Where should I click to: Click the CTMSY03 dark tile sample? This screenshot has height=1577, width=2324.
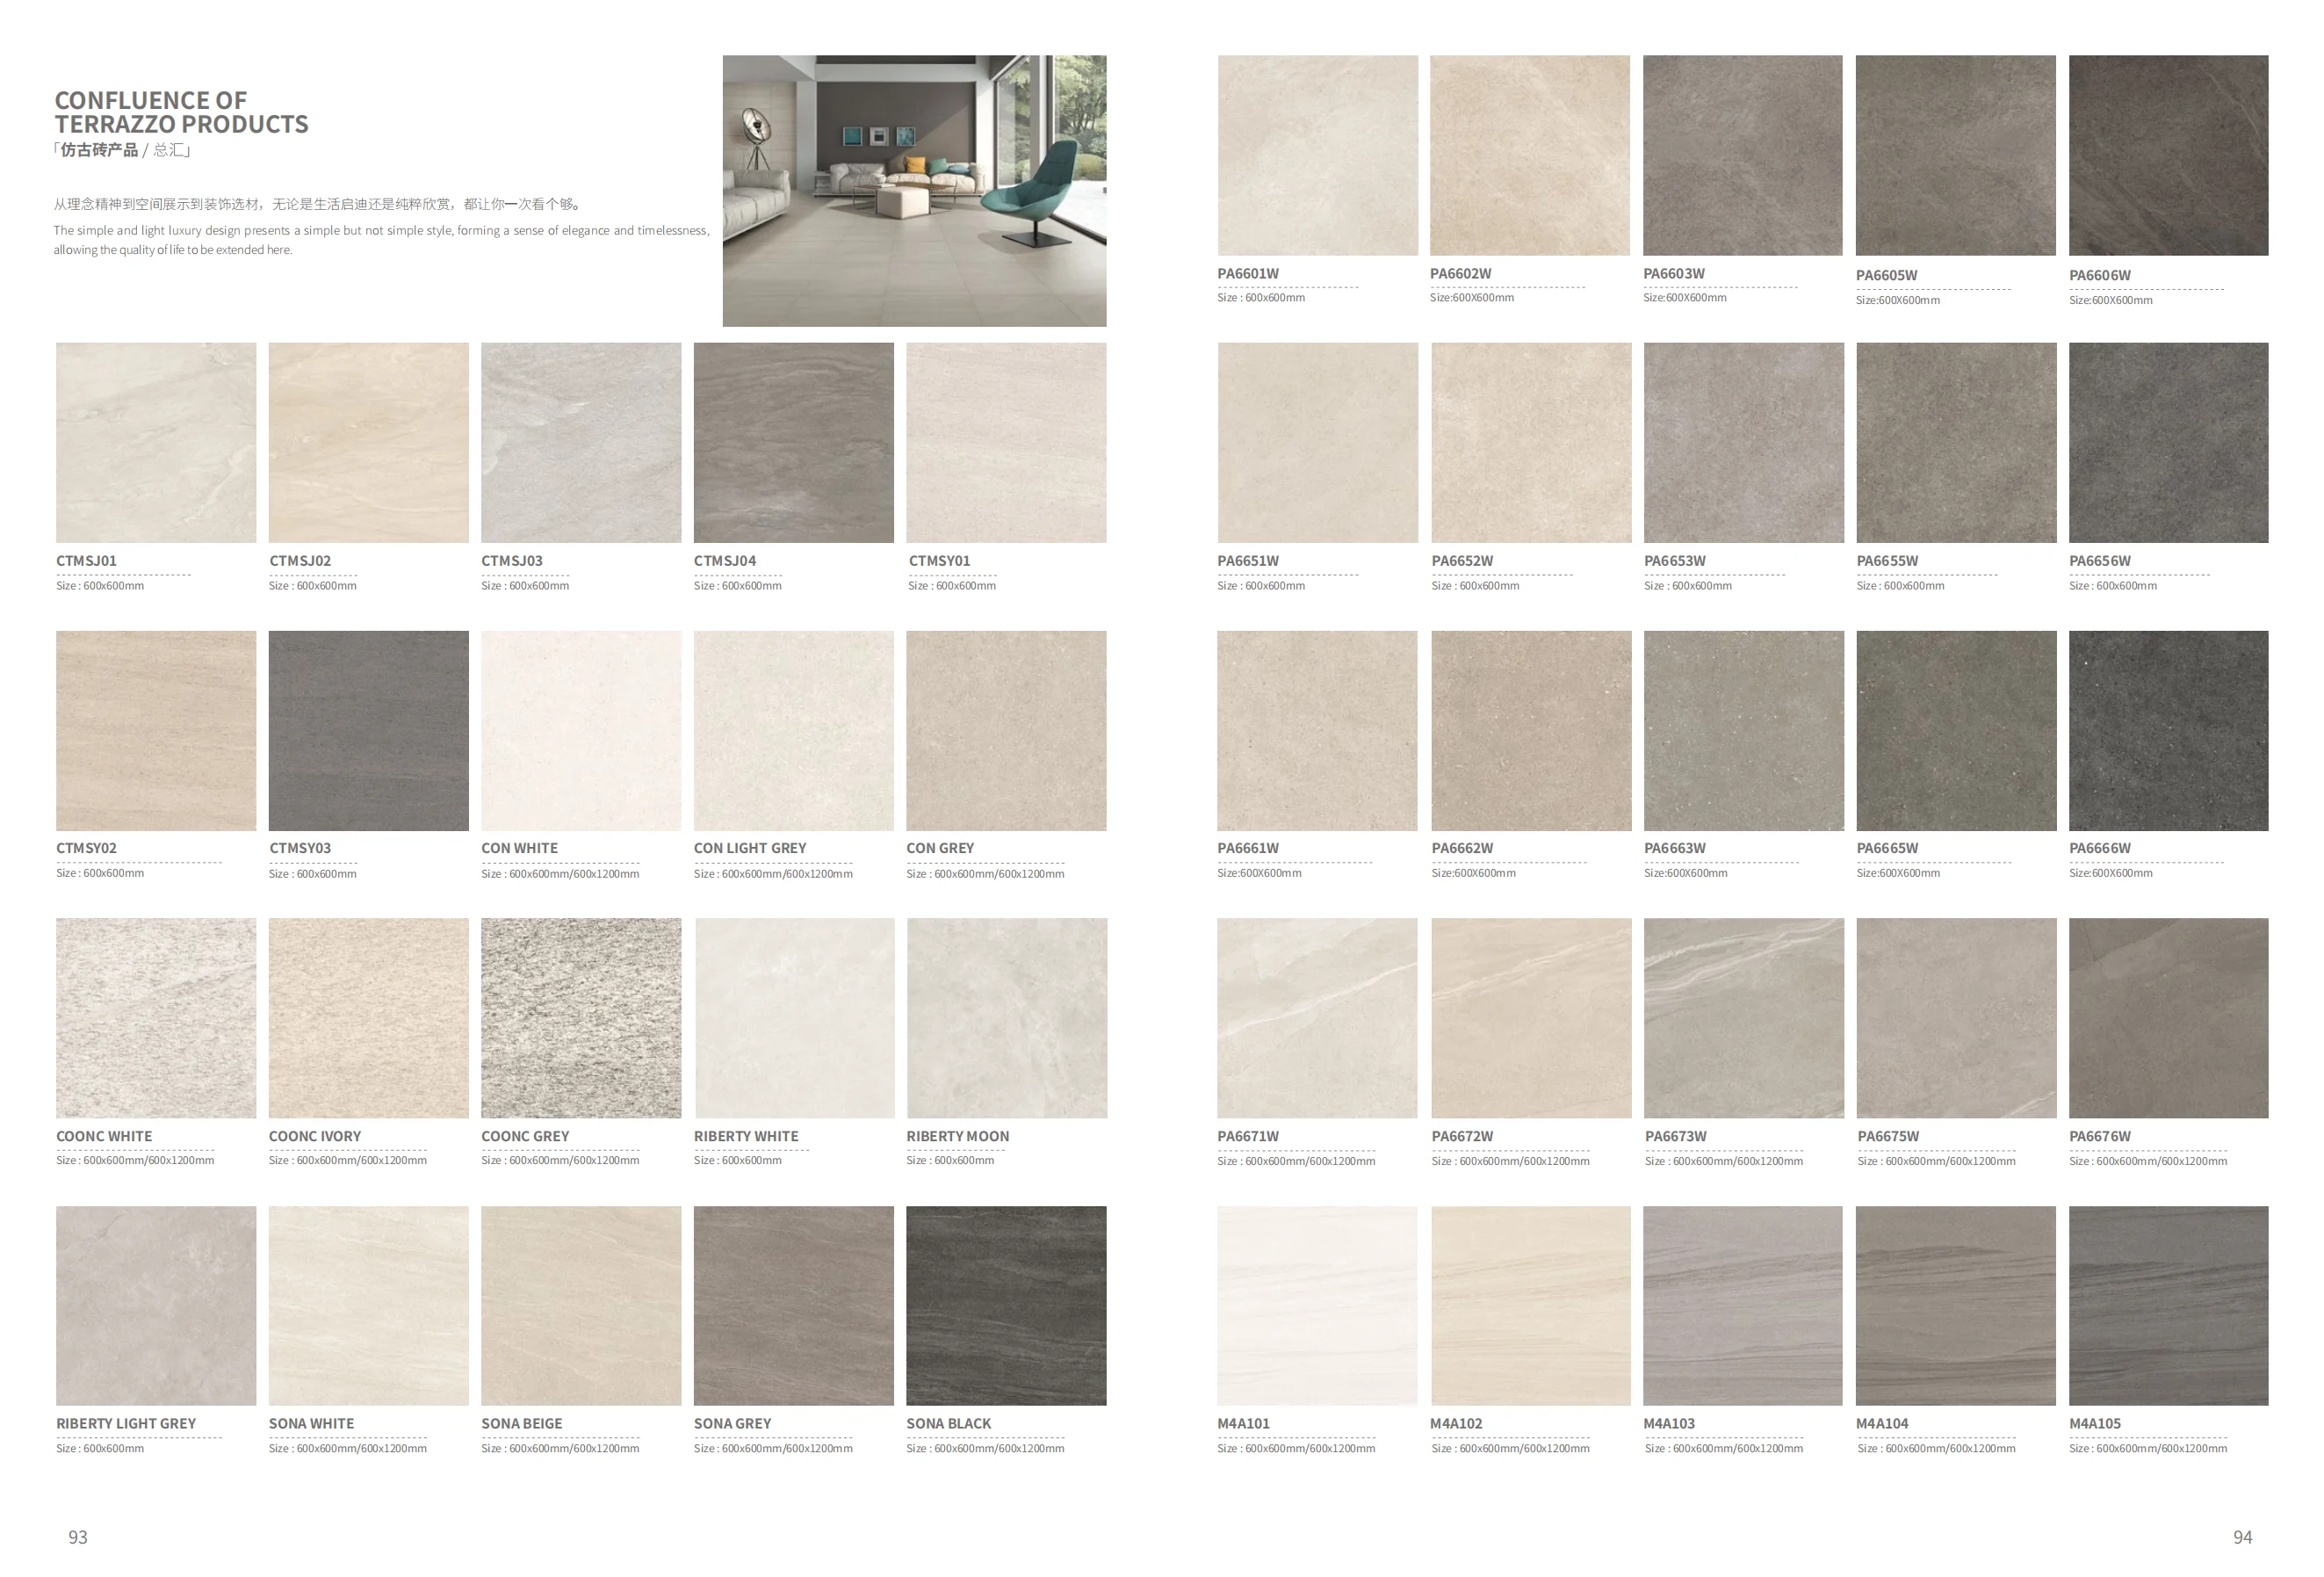pyautogui.click(x=368, y=730)
